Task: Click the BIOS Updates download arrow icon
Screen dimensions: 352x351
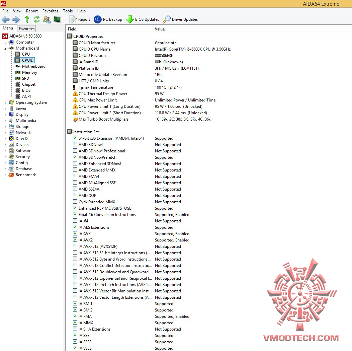Action: pyautogui.click(x=130, y=19)
